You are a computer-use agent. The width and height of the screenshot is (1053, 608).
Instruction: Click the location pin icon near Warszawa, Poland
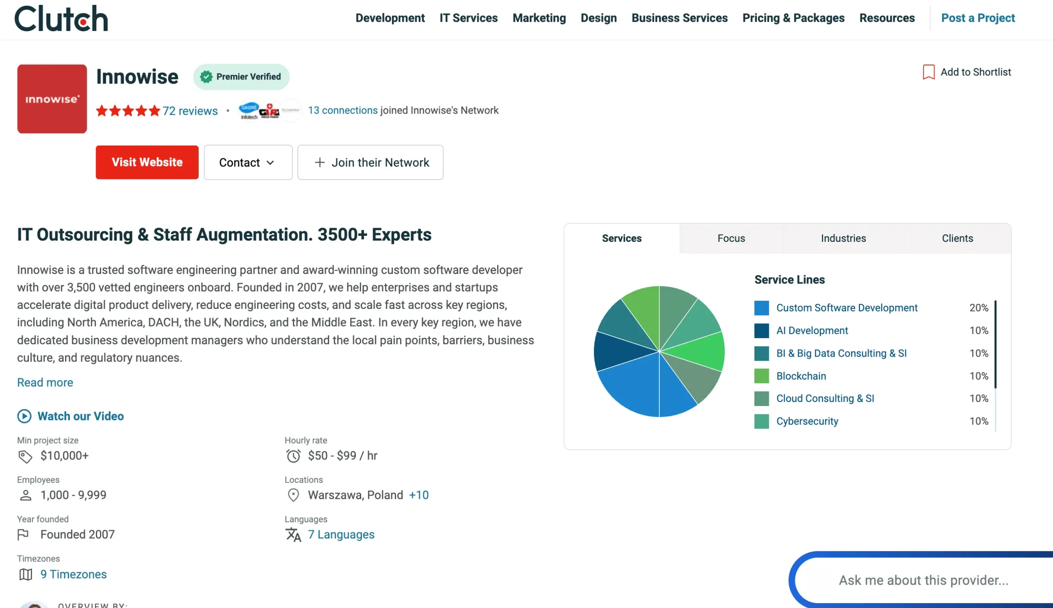click(x=293, y=495)
